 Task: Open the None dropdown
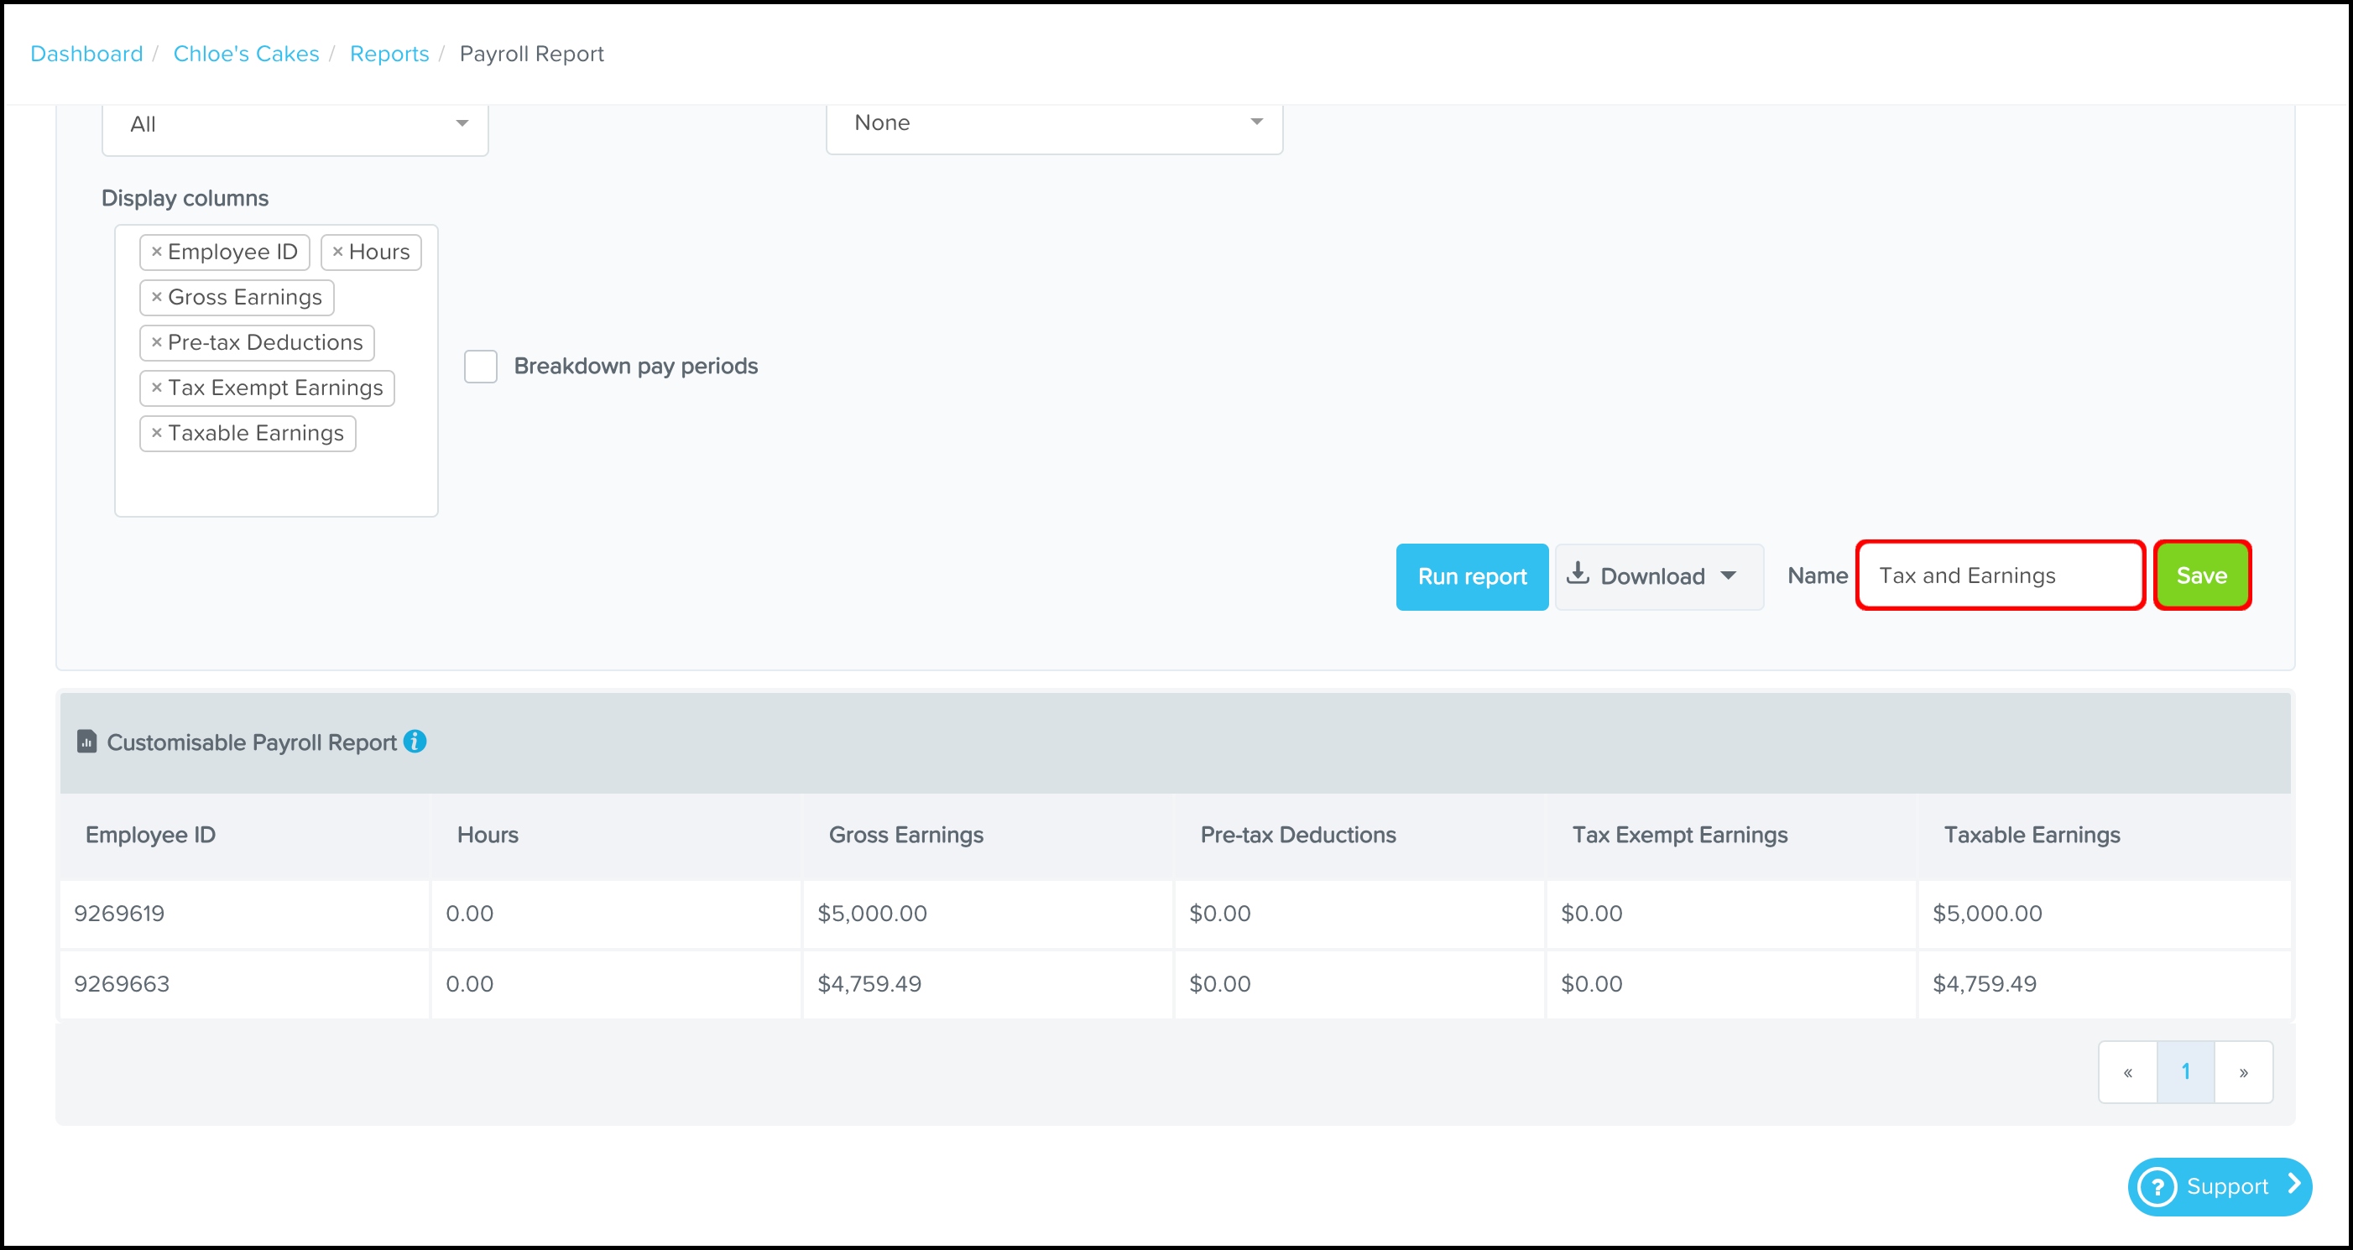click(x=1053, y=122)
